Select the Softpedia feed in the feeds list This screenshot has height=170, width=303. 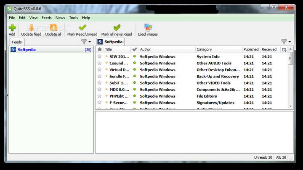51,50
